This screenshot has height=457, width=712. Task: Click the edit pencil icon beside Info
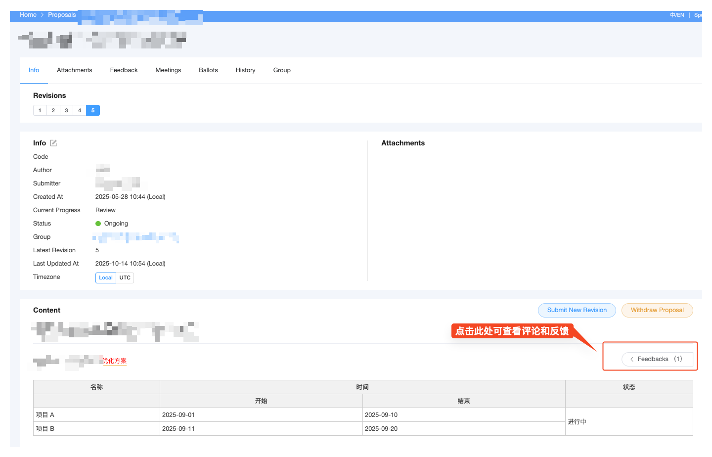click(x=53, y=143)
